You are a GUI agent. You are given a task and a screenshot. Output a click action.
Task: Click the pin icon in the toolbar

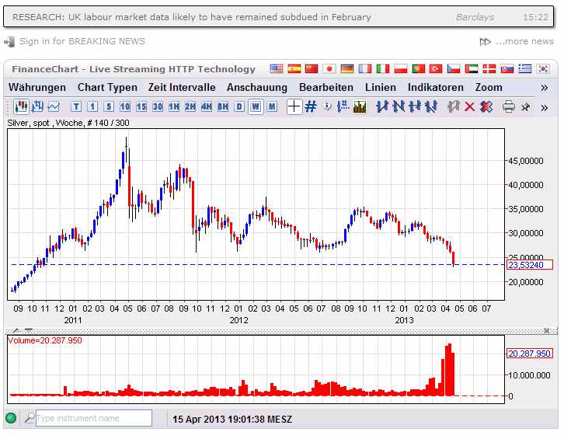point(525,107)
